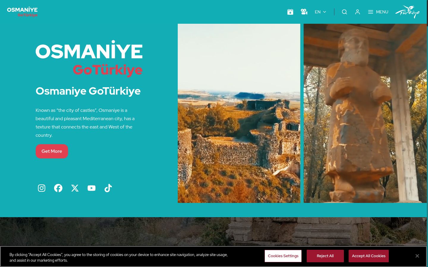Click the Get More button
This screenshot has width=428, height=267.
tap(52, 151)
